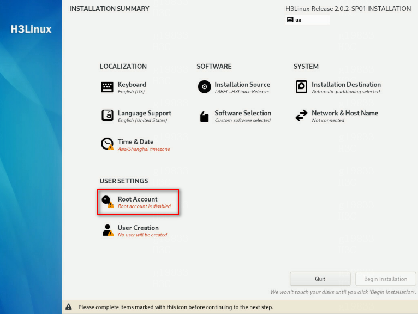Click the 'Please complete items marked' warning message

click(x=176, y=307)
